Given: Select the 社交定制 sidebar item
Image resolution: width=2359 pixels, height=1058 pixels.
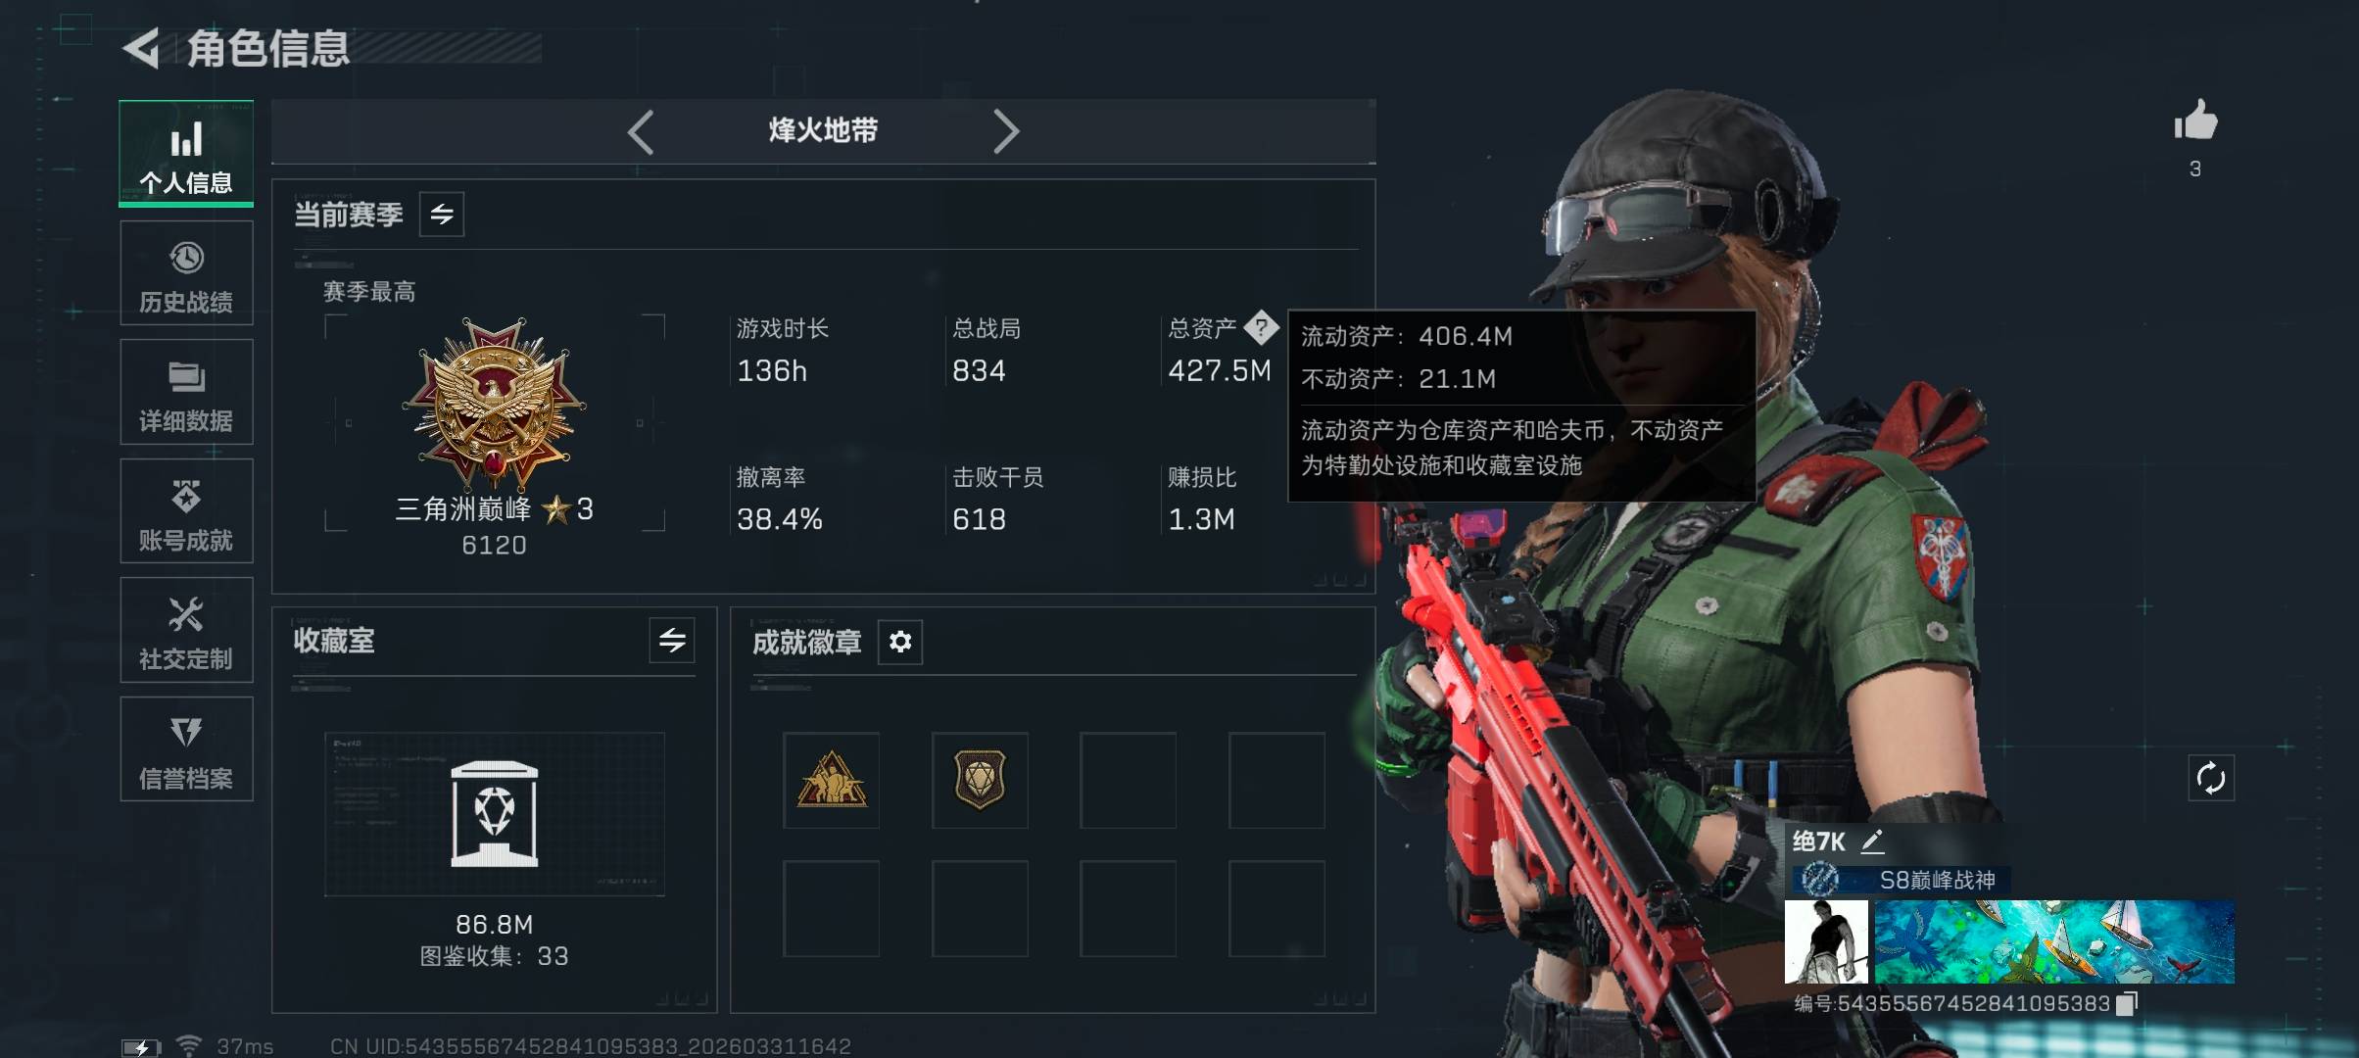Looking at the screenshot, I should tap(186, 630).
